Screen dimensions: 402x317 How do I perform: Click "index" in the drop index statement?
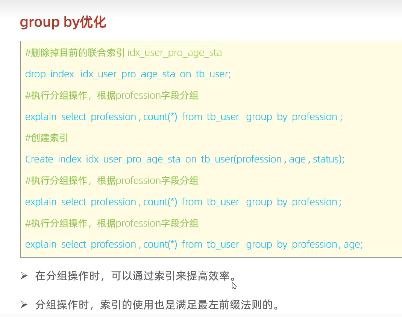coord(62,74)
